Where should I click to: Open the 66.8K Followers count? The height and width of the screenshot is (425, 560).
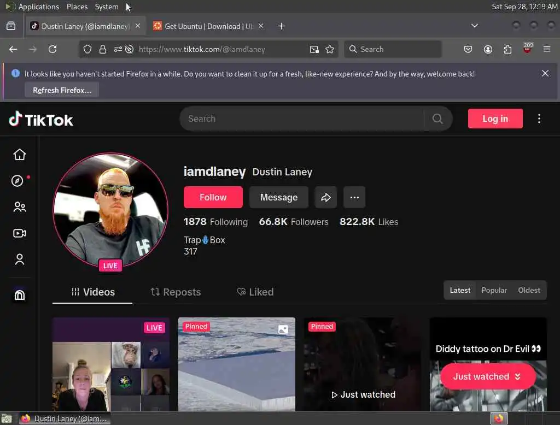pyautogui.click(x=294, y=222)
